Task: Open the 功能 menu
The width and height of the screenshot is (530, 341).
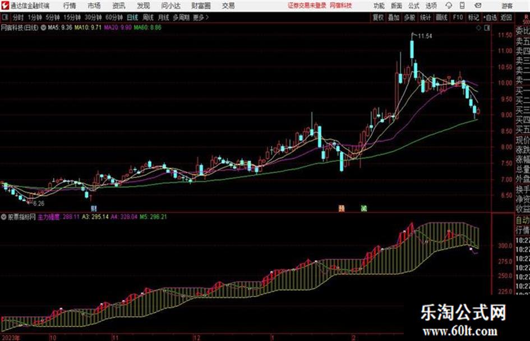Action: tap(379, 6)
